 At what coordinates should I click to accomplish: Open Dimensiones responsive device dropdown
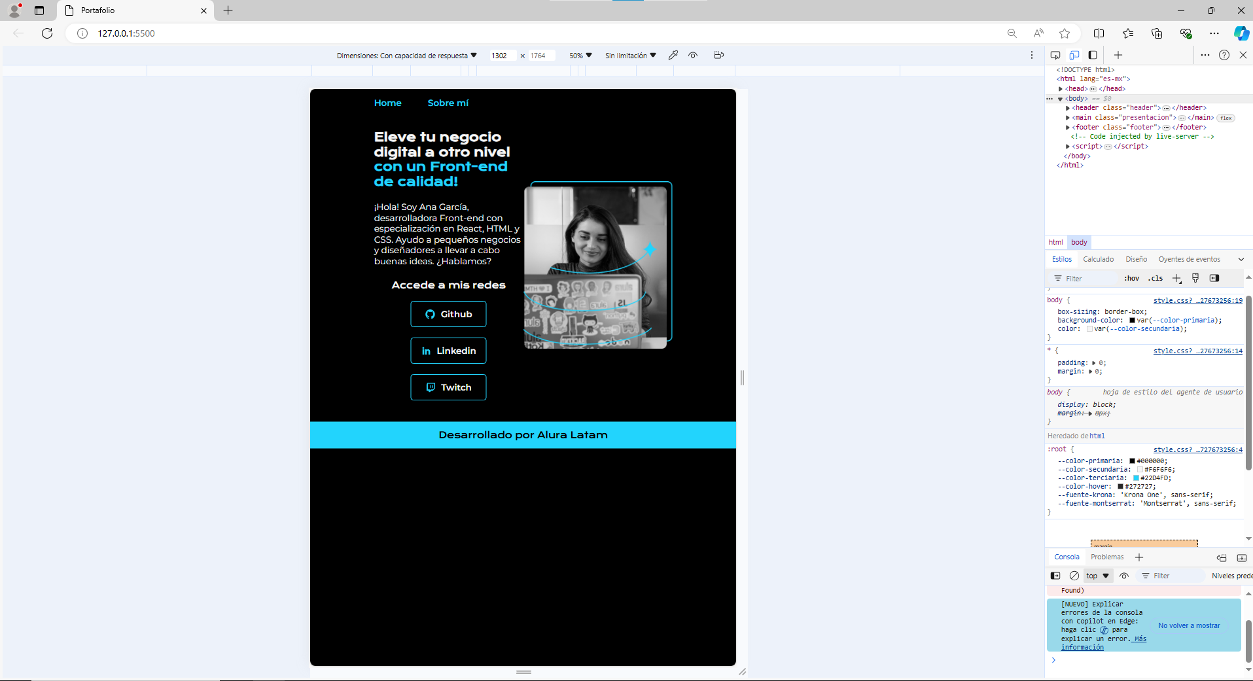(x=407, y=56)
